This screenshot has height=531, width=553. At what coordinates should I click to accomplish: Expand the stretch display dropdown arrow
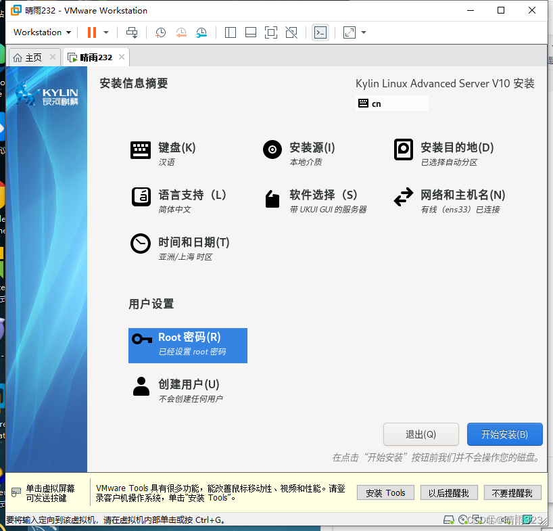coord(364,32)
